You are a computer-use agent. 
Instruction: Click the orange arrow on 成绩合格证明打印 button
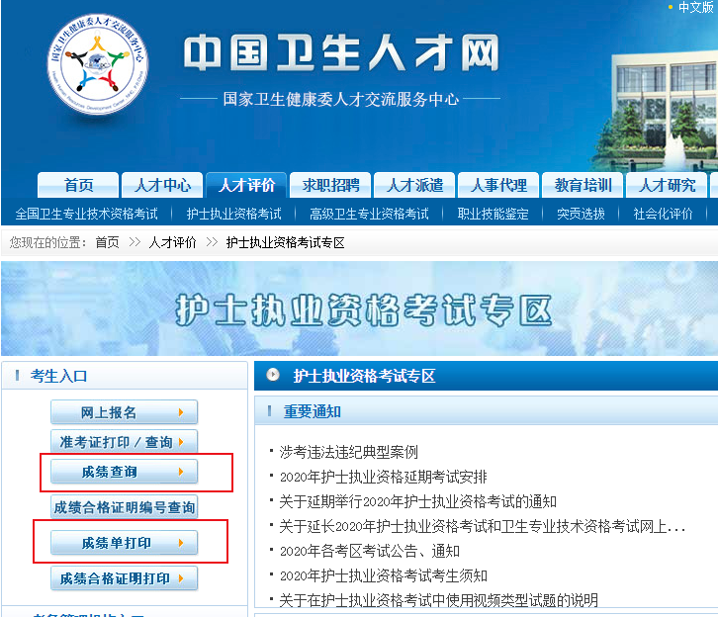click(180, 578)
